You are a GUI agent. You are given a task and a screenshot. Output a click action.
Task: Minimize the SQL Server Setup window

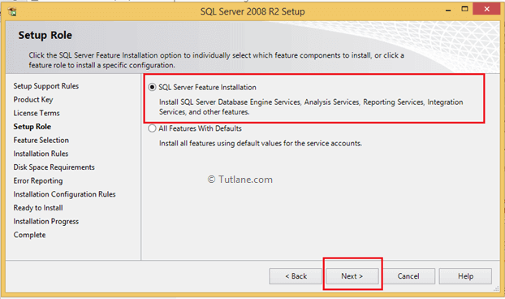tap(448, 10)
